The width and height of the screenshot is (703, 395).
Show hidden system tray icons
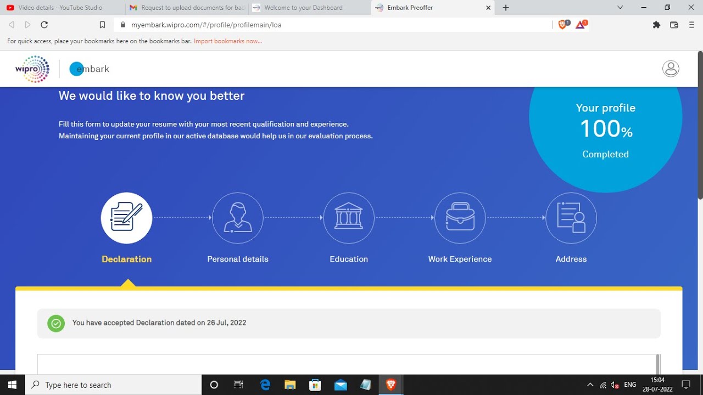pyautogui.click(x=590, y=385)
